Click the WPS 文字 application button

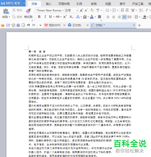pyautogui.click(x=11, y=3)
